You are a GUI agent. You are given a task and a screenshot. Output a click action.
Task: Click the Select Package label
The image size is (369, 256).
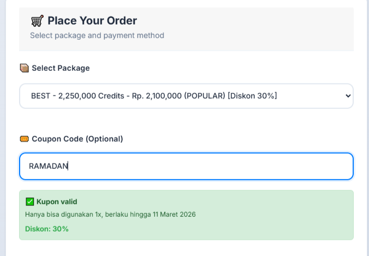pos(61,68)
